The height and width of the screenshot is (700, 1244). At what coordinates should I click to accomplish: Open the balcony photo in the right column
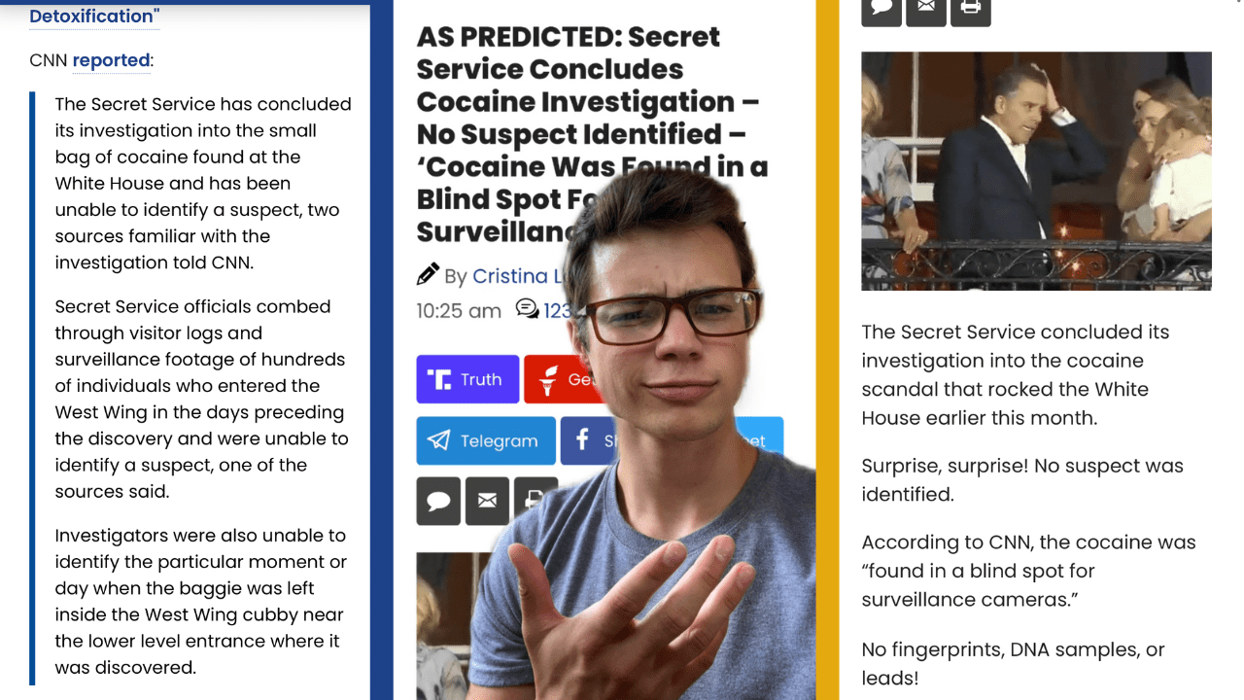[1036, 171]
